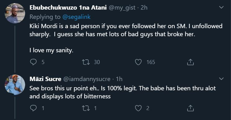Open the chevron menu on Māzi Sucre's tweet
The height and width of the screenshot is (120, 231).
click(221, 79)
